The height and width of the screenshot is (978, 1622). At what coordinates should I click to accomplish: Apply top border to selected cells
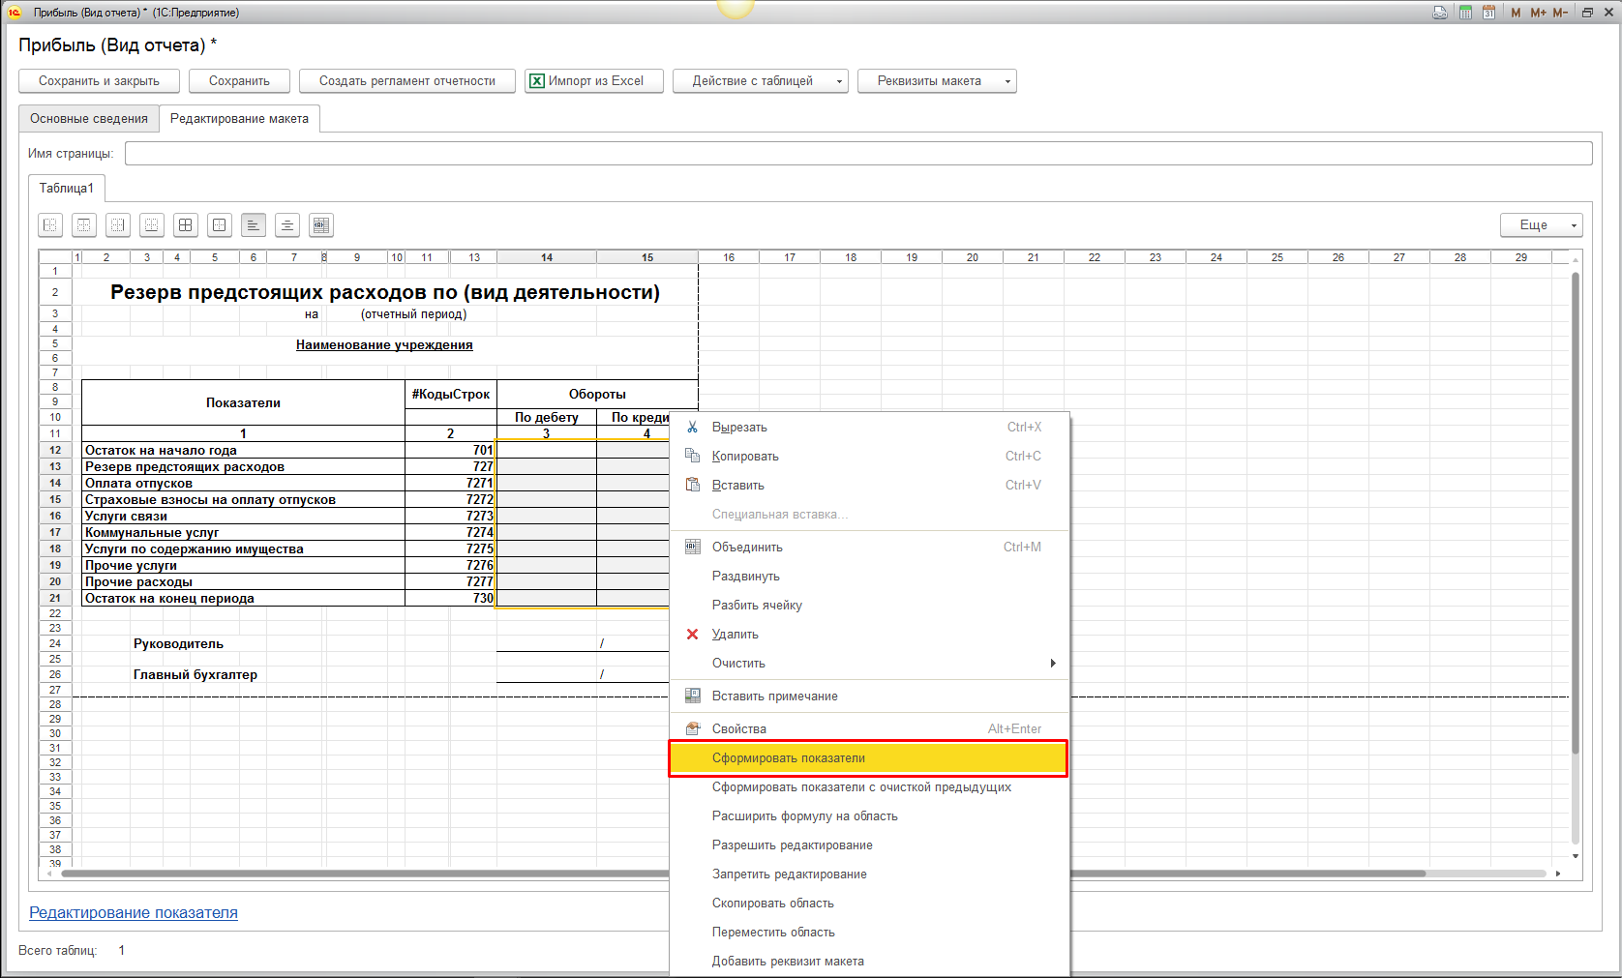[x=84, y=225]
